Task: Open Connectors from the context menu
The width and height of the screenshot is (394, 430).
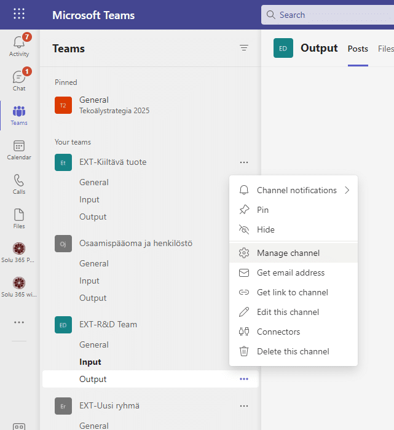Action: (x=293, y=332)
